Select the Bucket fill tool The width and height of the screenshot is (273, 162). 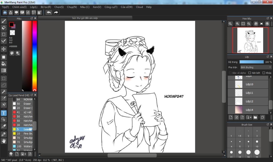pos(4,64)
